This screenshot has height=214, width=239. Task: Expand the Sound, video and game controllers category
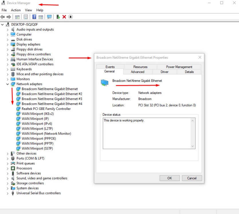click(x=7, y=178)
